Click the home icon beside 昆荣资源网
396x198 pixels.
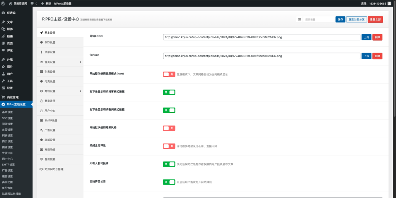click(10, 3)
